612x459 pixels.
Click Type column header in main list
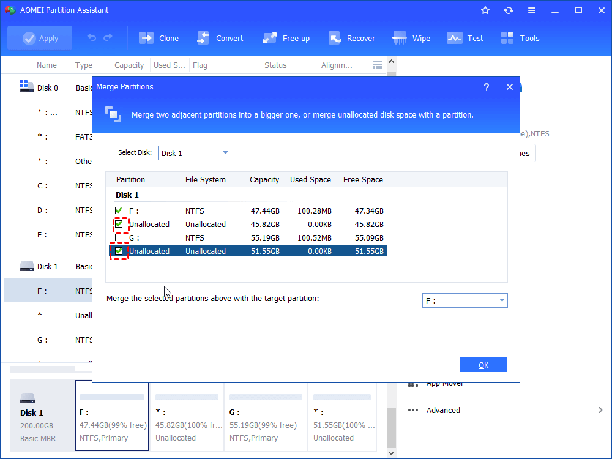(84, 65)
